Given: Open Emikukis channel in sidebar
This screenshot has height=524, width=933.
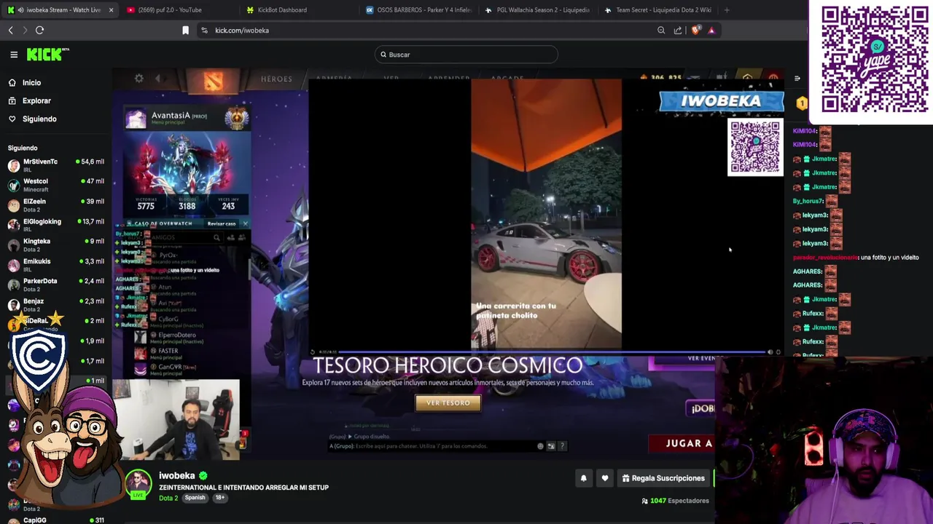Looking at the screenshot, I should pyautogui.click(x=55, y=265).
